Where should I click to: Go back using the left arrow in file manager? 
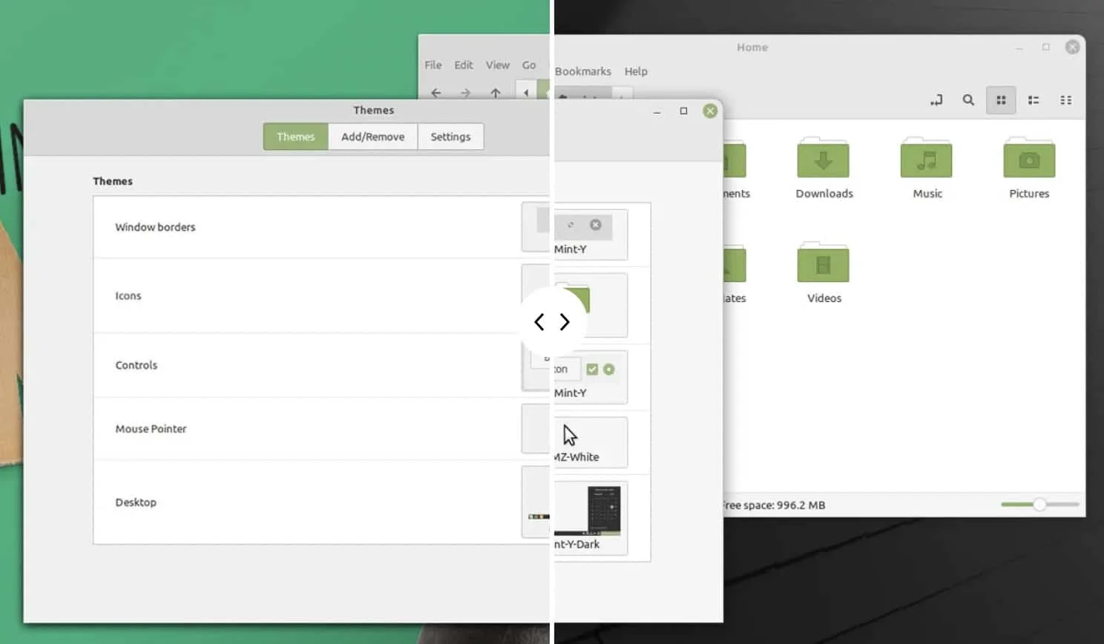pyautogui.click(x=436, y=93)
